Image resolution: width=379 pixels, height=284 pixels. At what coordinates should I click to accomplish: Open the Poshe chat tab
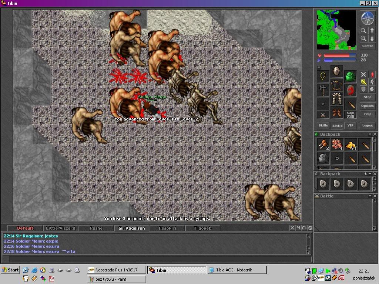(x=96, y=228)
